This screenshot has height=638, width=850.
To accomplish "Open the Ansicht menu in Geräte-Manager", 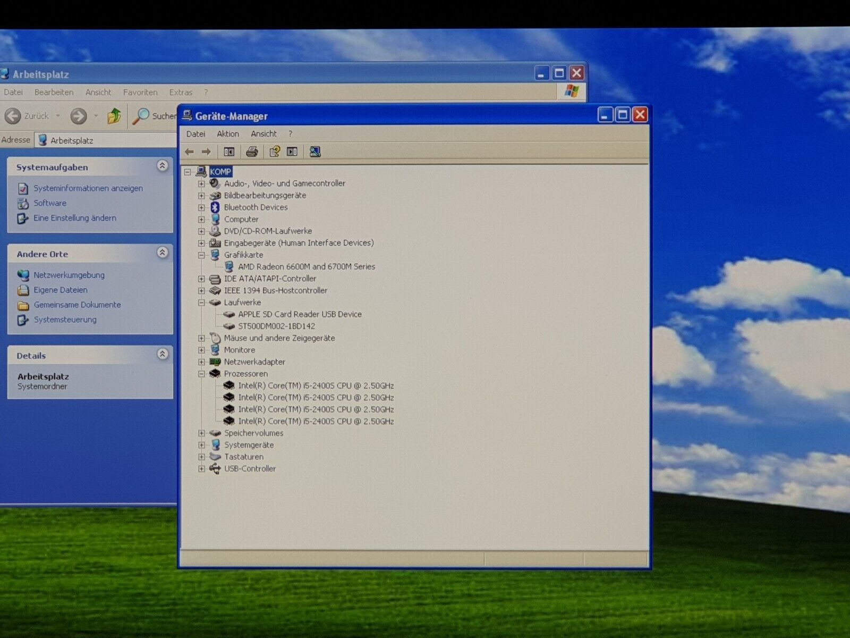I will click(263, 134).
